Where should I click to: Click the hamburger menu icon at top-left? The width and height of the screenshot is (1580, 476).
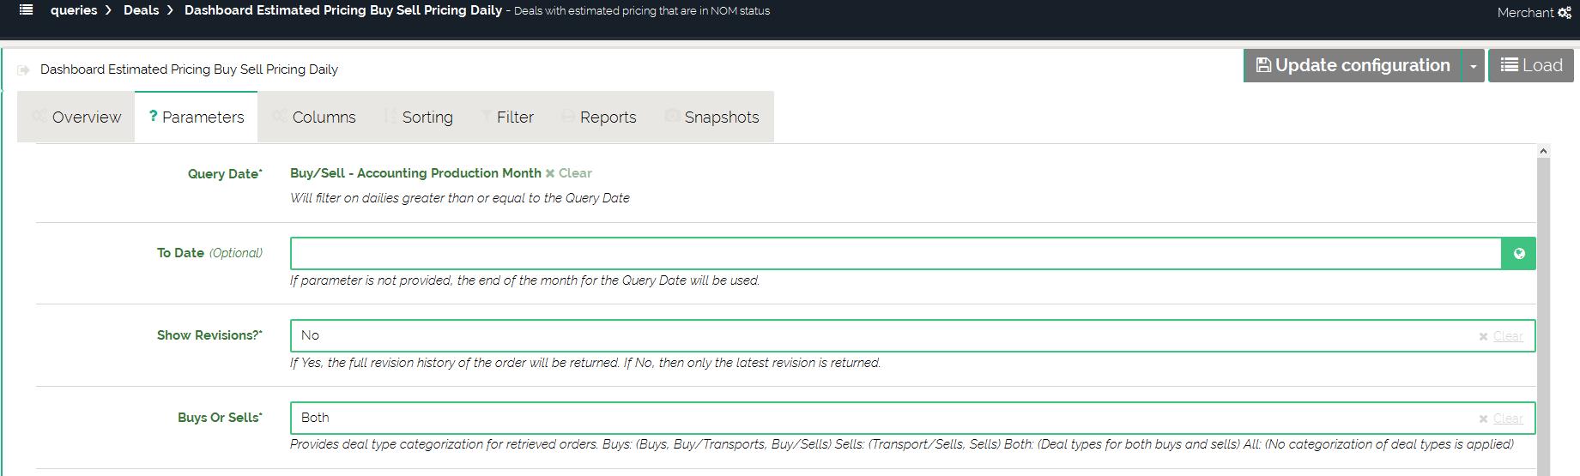[27, 10]
